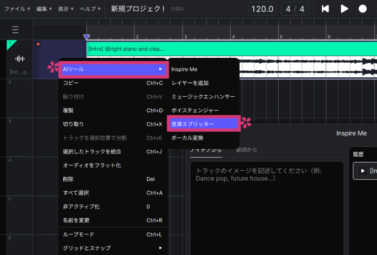Open the ヘルプ menu

tap(90, 9)
